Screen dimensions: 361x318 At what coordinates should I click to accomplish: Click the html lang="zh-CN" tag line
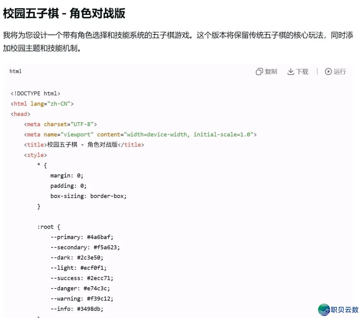[42, 104]
